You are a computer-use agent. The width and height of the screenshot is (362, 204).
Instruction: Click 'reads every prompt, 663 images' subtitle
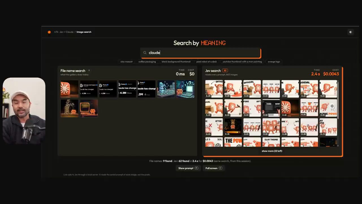[221, 75]
